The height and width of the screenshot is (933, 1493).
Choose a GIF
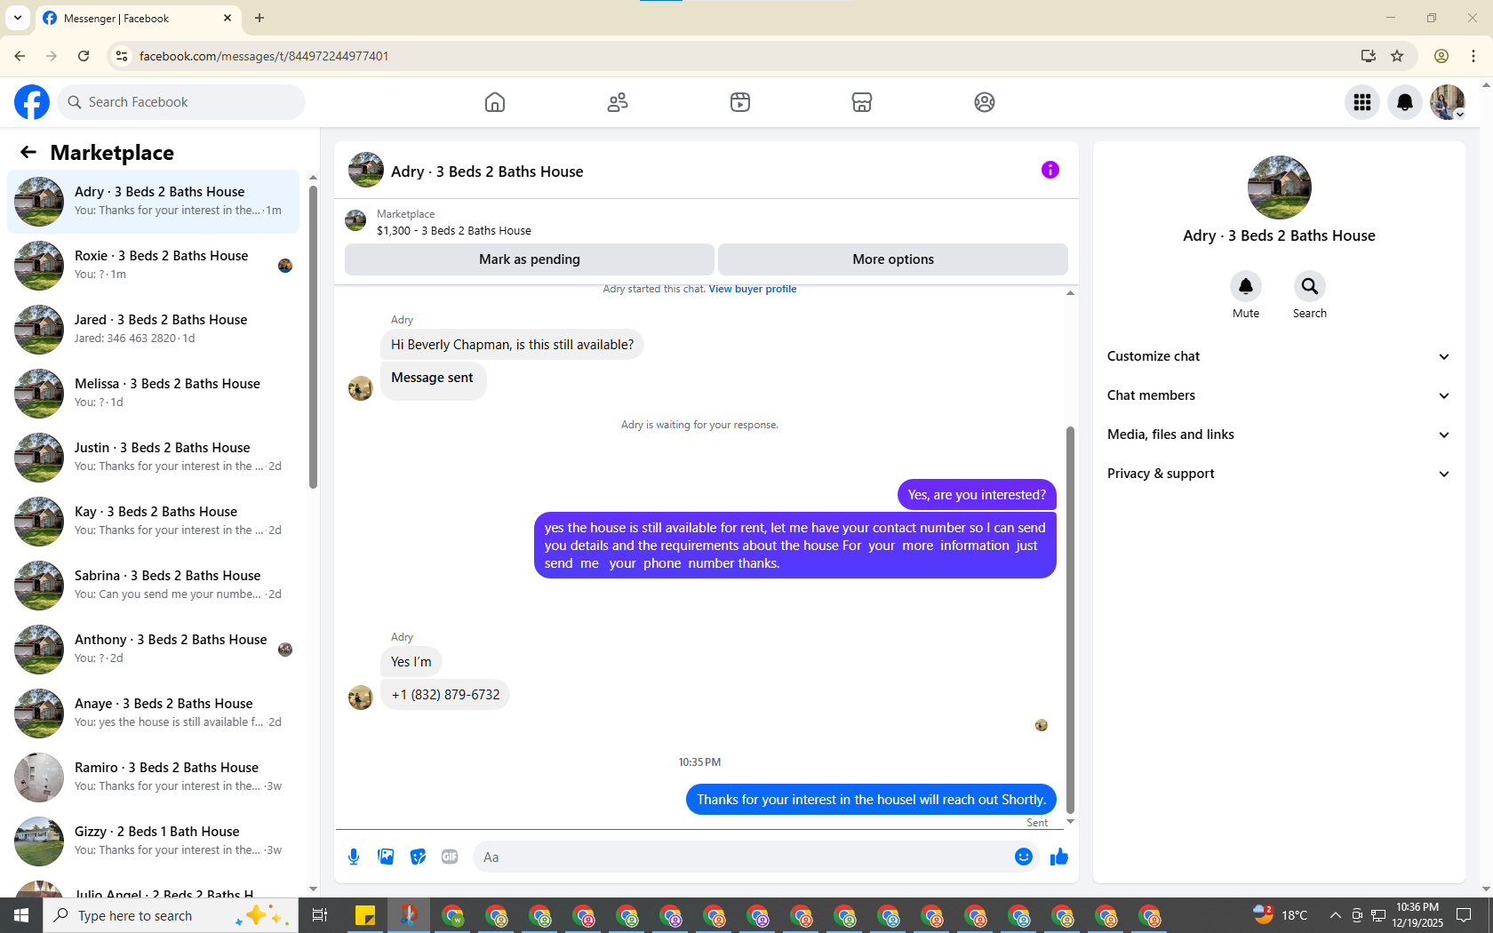pyautogui.click(x=450, y=857)
